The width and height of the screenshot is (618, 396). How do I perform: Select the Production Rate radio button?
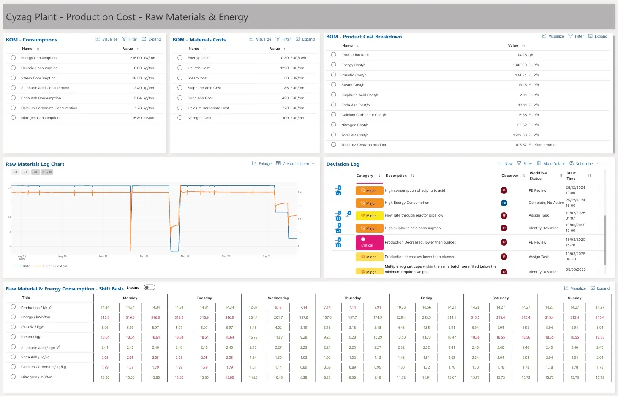[334, 55]
